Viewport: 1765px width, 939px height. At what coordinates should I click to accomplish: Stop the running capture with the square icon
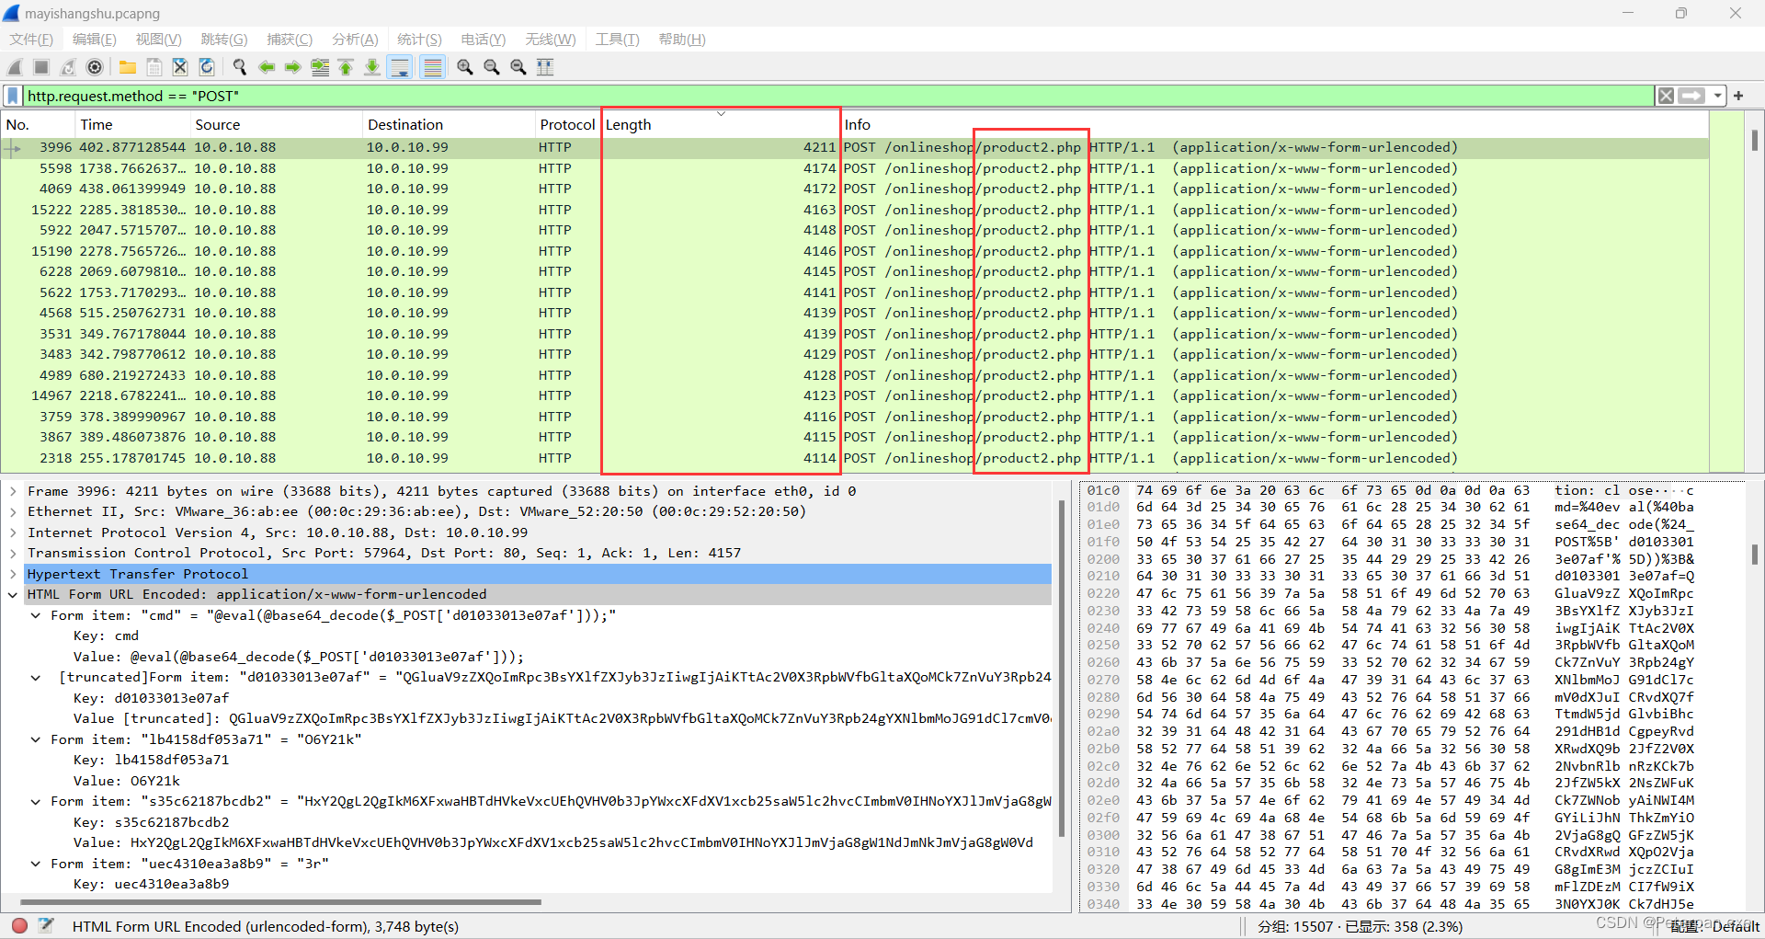click(41, 67)
